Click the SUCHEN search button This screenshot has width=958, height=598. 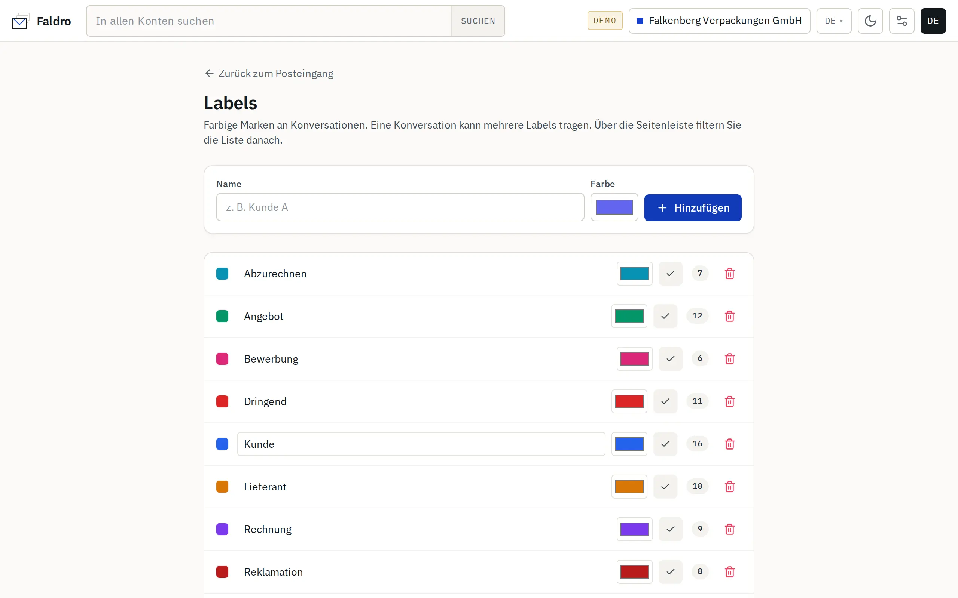click(478, 21)
